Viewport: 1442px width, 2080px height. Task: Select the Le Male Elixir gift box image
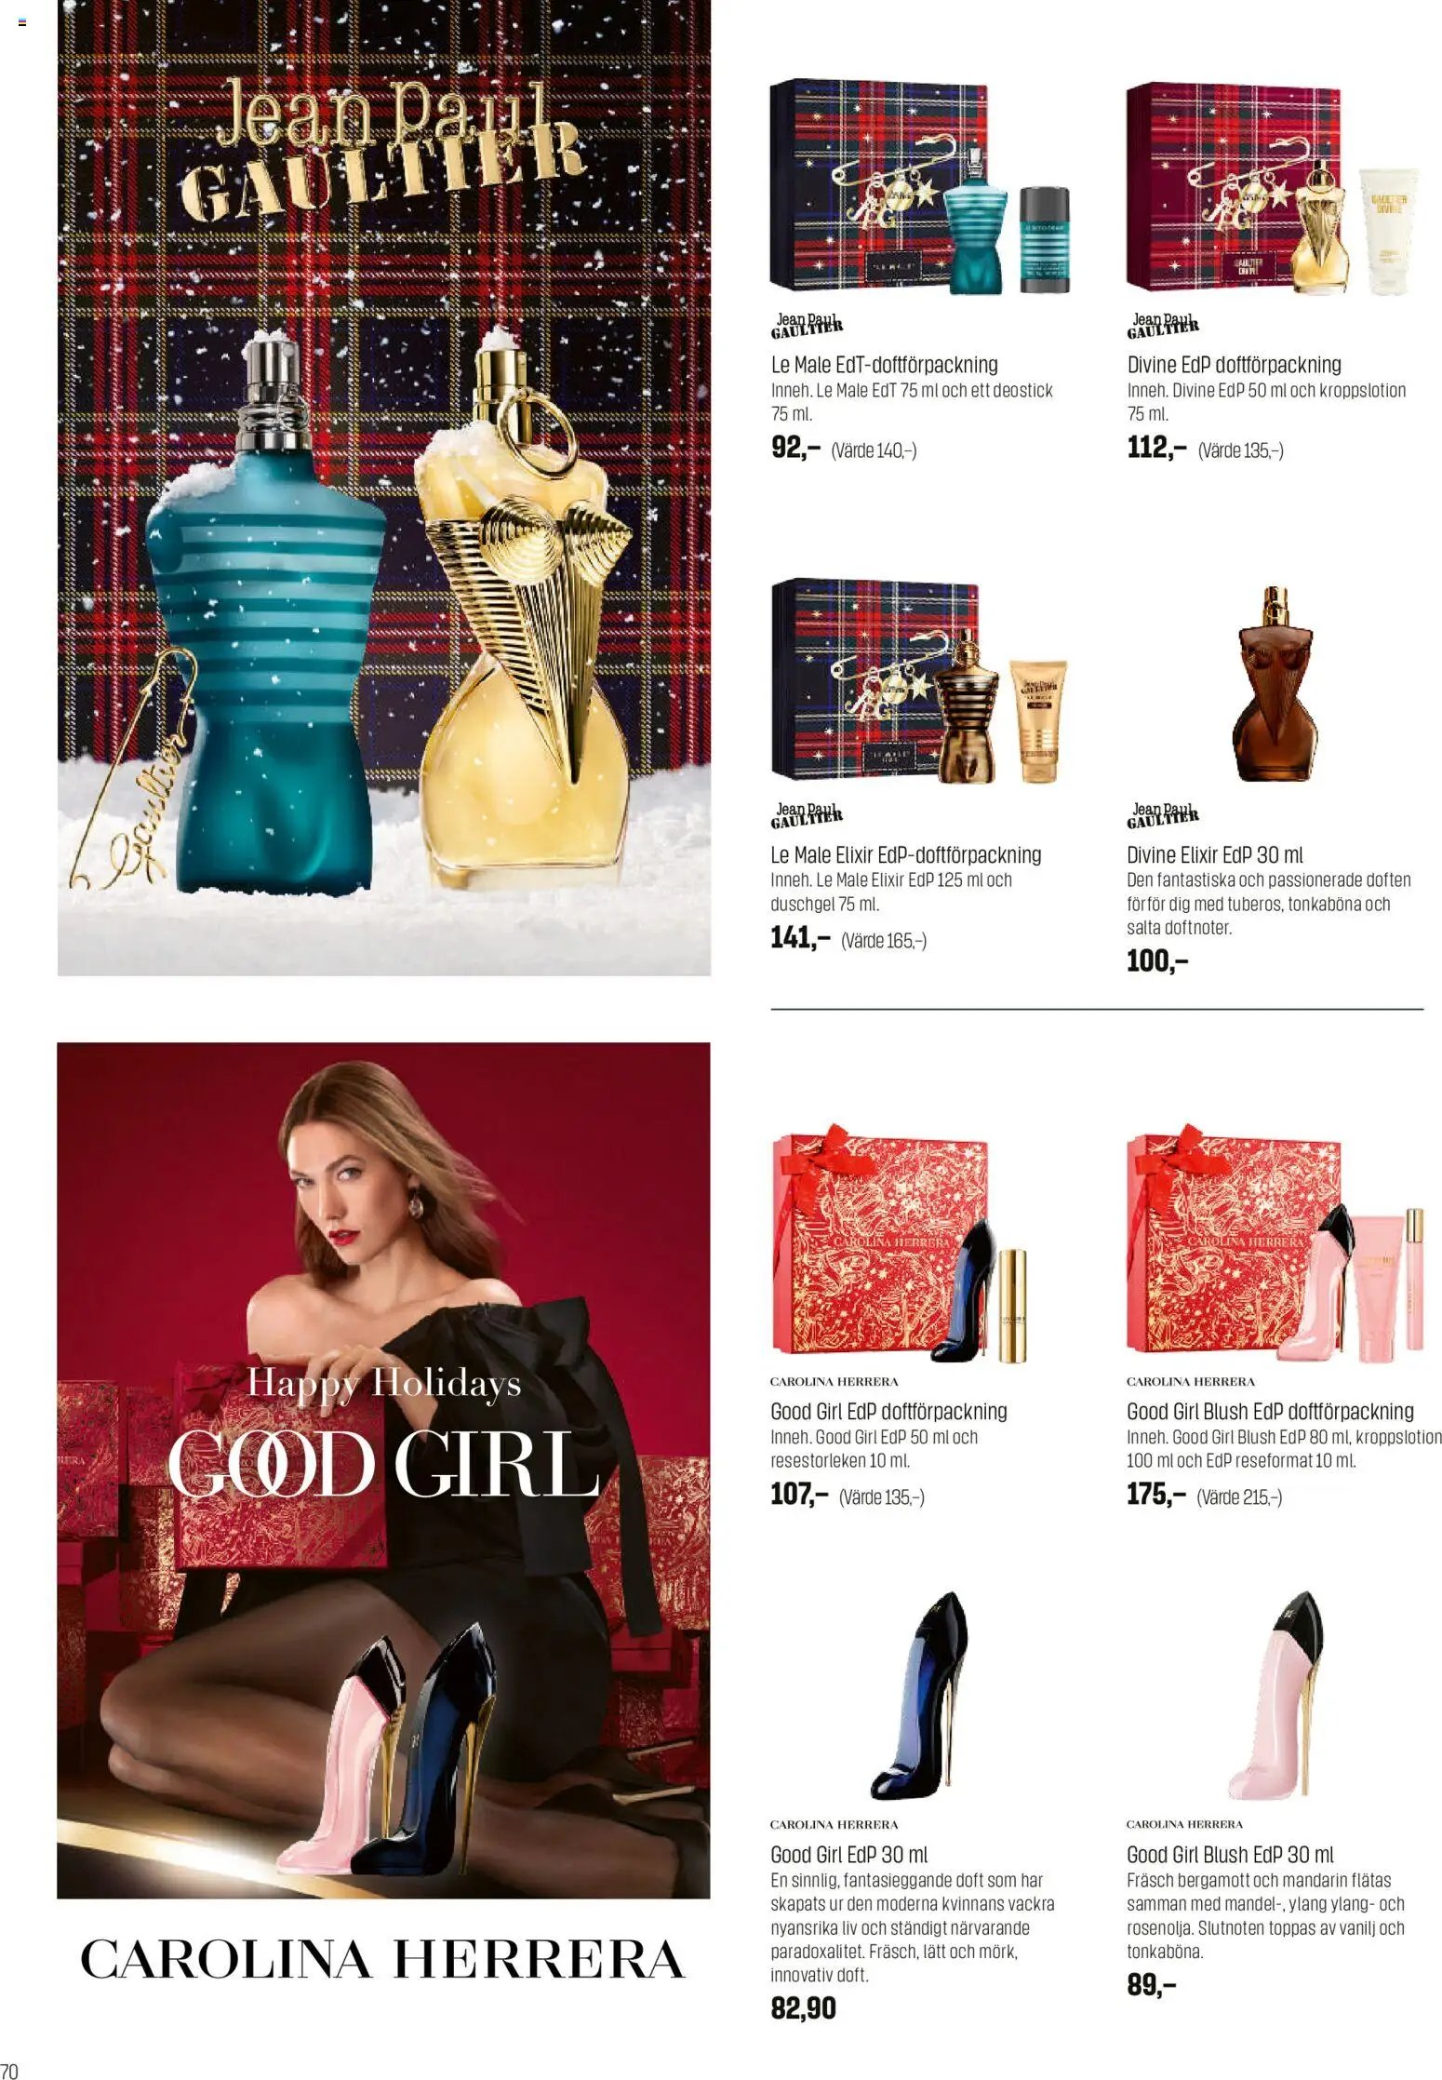(919, 680)
